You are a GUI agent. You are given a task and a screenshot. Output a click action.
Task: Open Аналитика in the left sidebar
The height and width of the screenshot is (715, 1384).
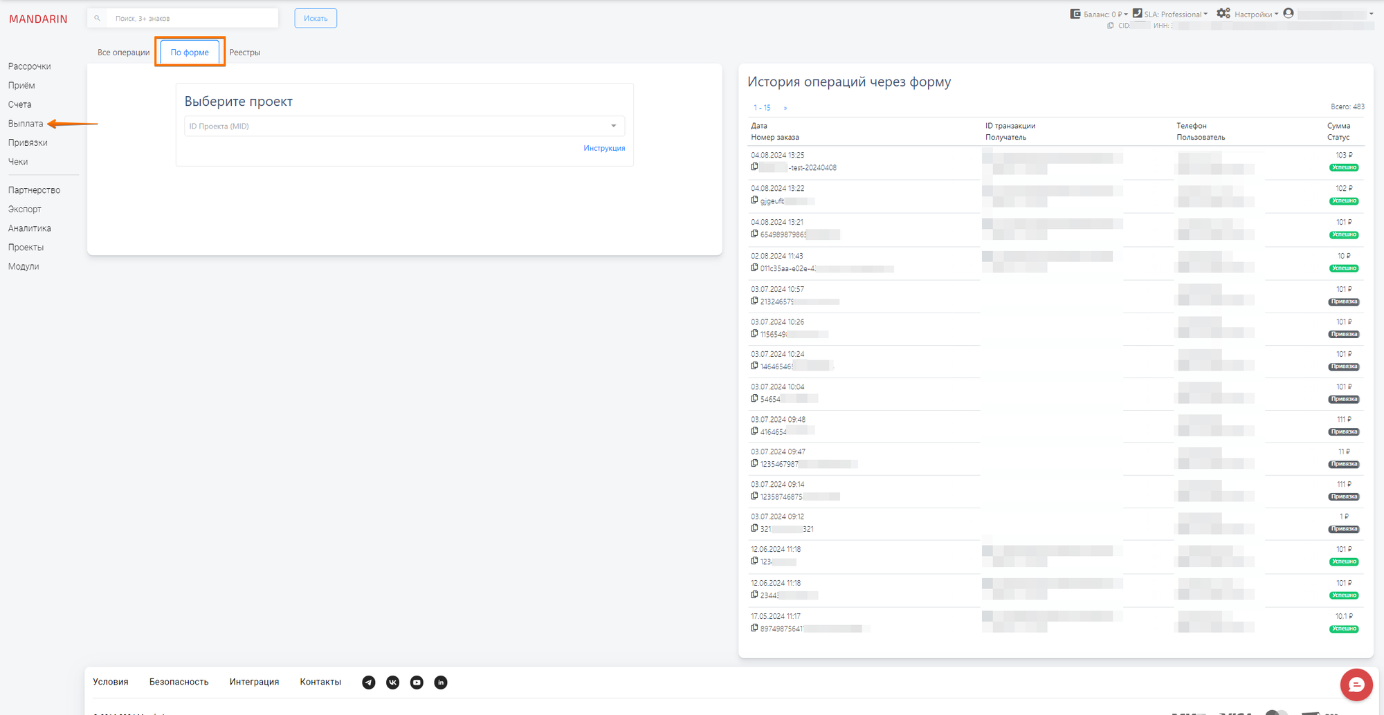click(x=30, y=228)
